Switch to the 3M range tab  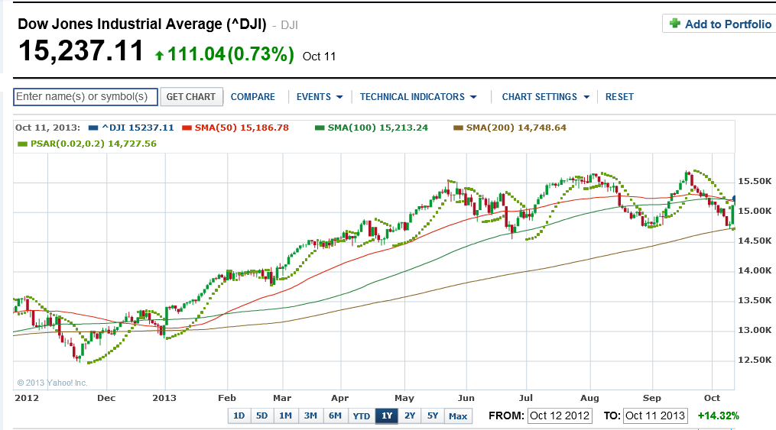[310, 415]
